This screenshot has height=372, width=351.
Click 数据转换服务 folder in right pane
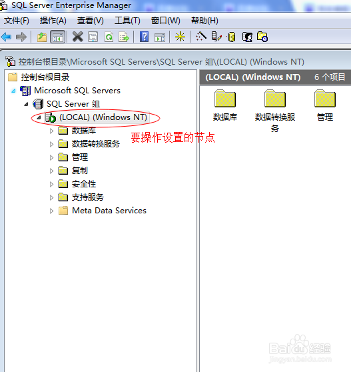275,111
